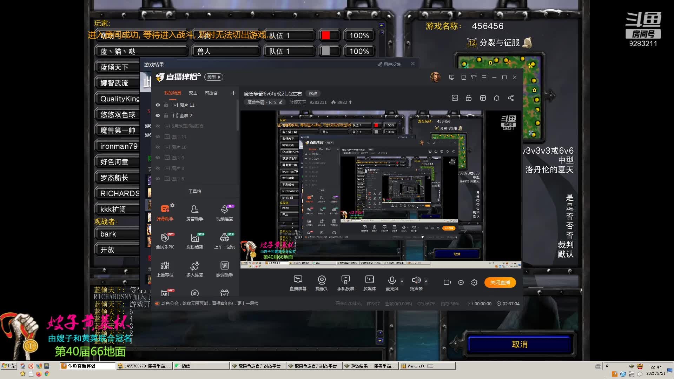This screenshot has width=674, height=379.
Task: Switch to the 双击 scene tab
Action: tap(193, 93)
